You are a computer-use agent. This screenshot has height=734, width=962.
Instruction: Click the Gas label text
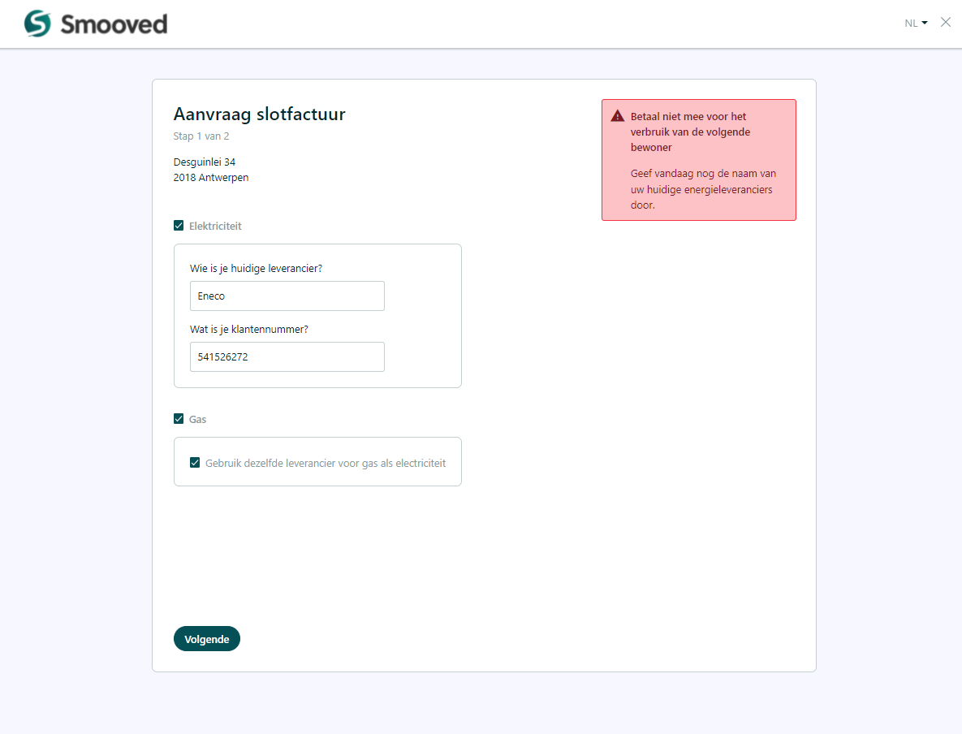click(197, 420)
